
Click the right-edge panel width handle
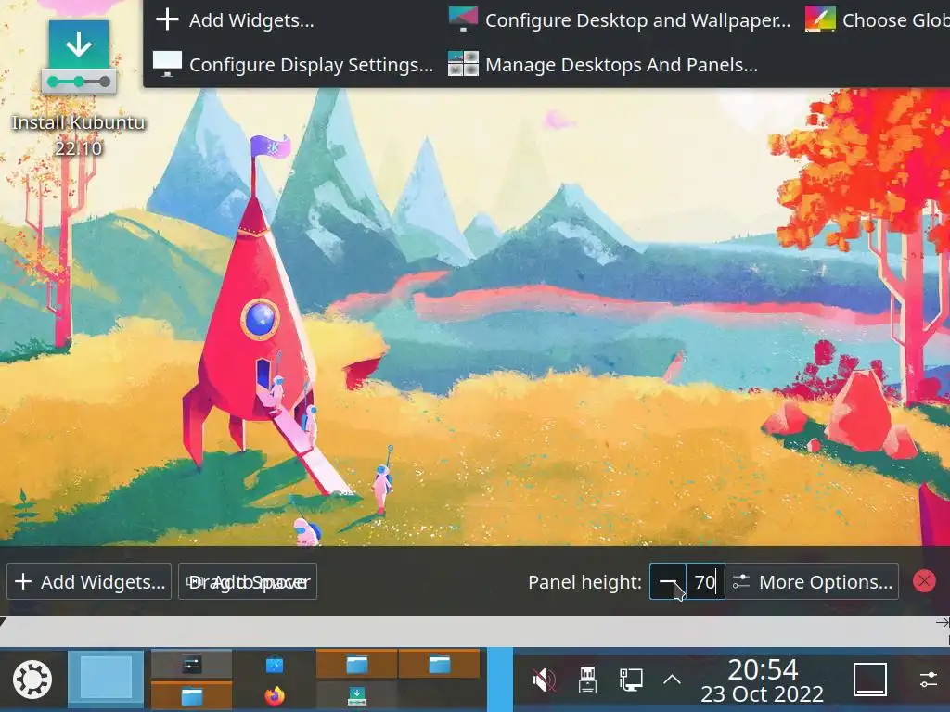click(x=943, y=622)
